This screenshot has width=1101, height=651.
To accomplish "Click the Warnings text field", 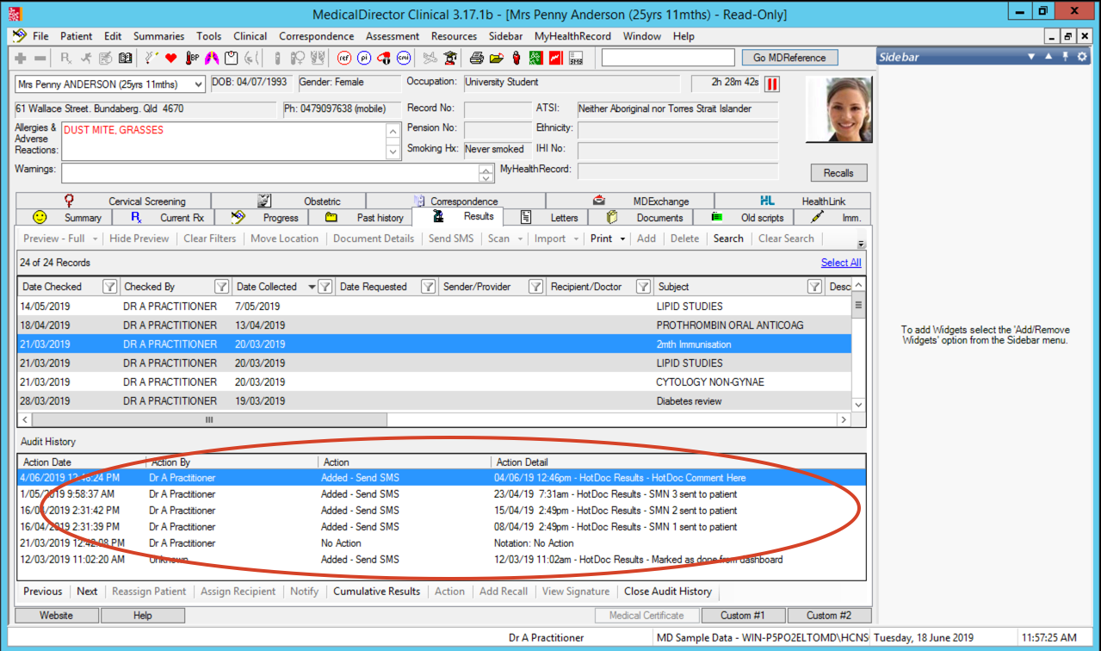I will click(x=269, y=172).
